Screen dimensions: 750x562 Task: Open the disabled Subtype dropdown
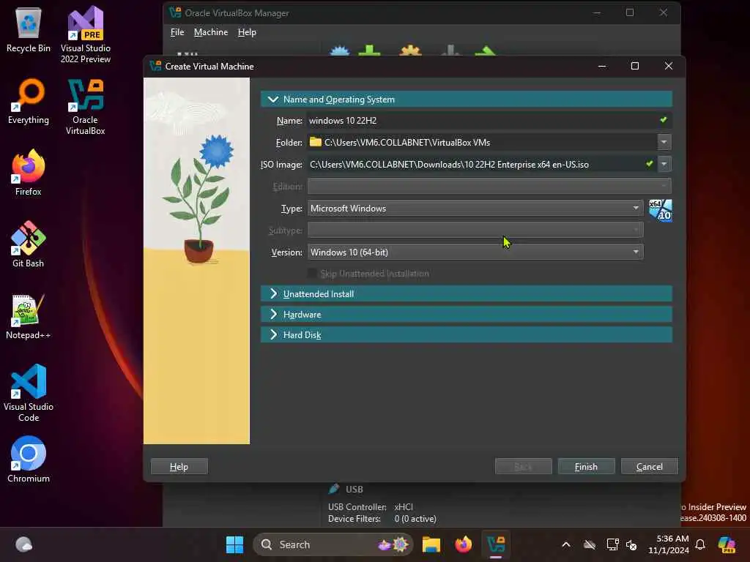[475, 231]
